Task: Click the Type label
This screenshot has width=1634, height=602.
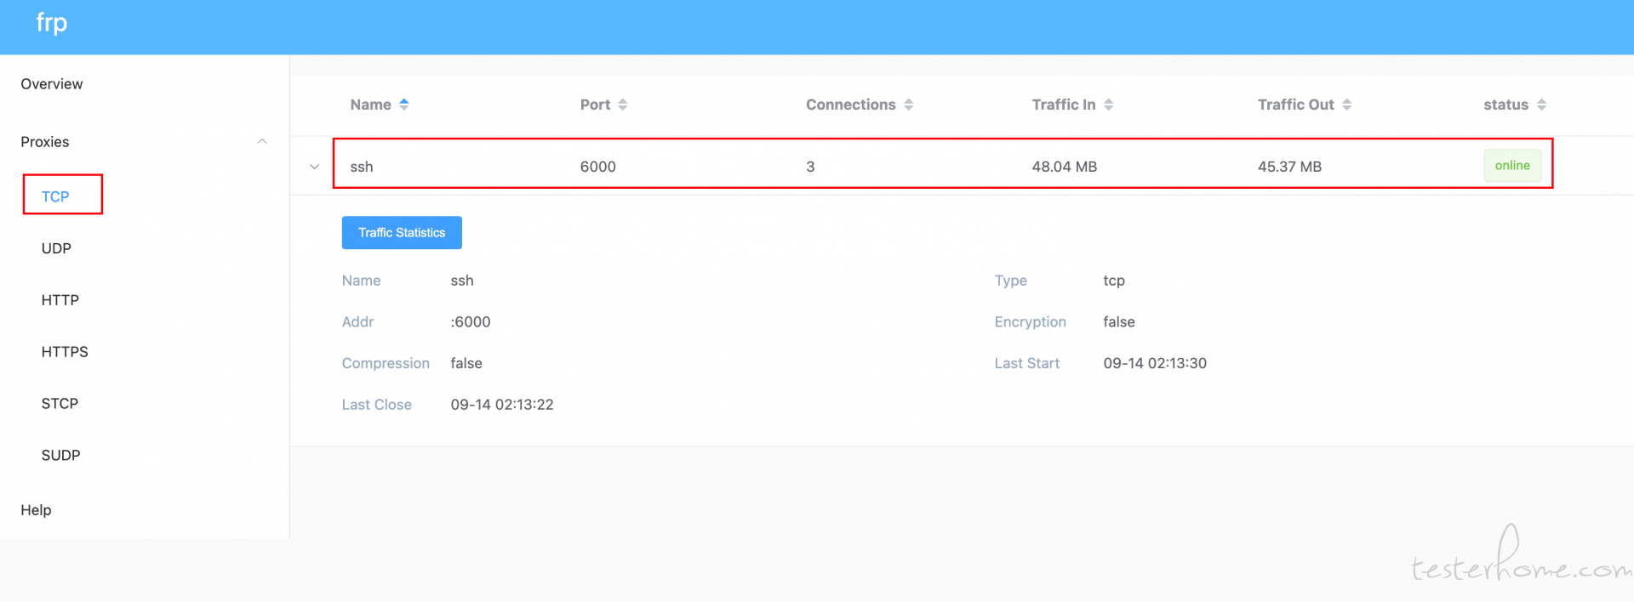Action: (x=1011, y=281)
